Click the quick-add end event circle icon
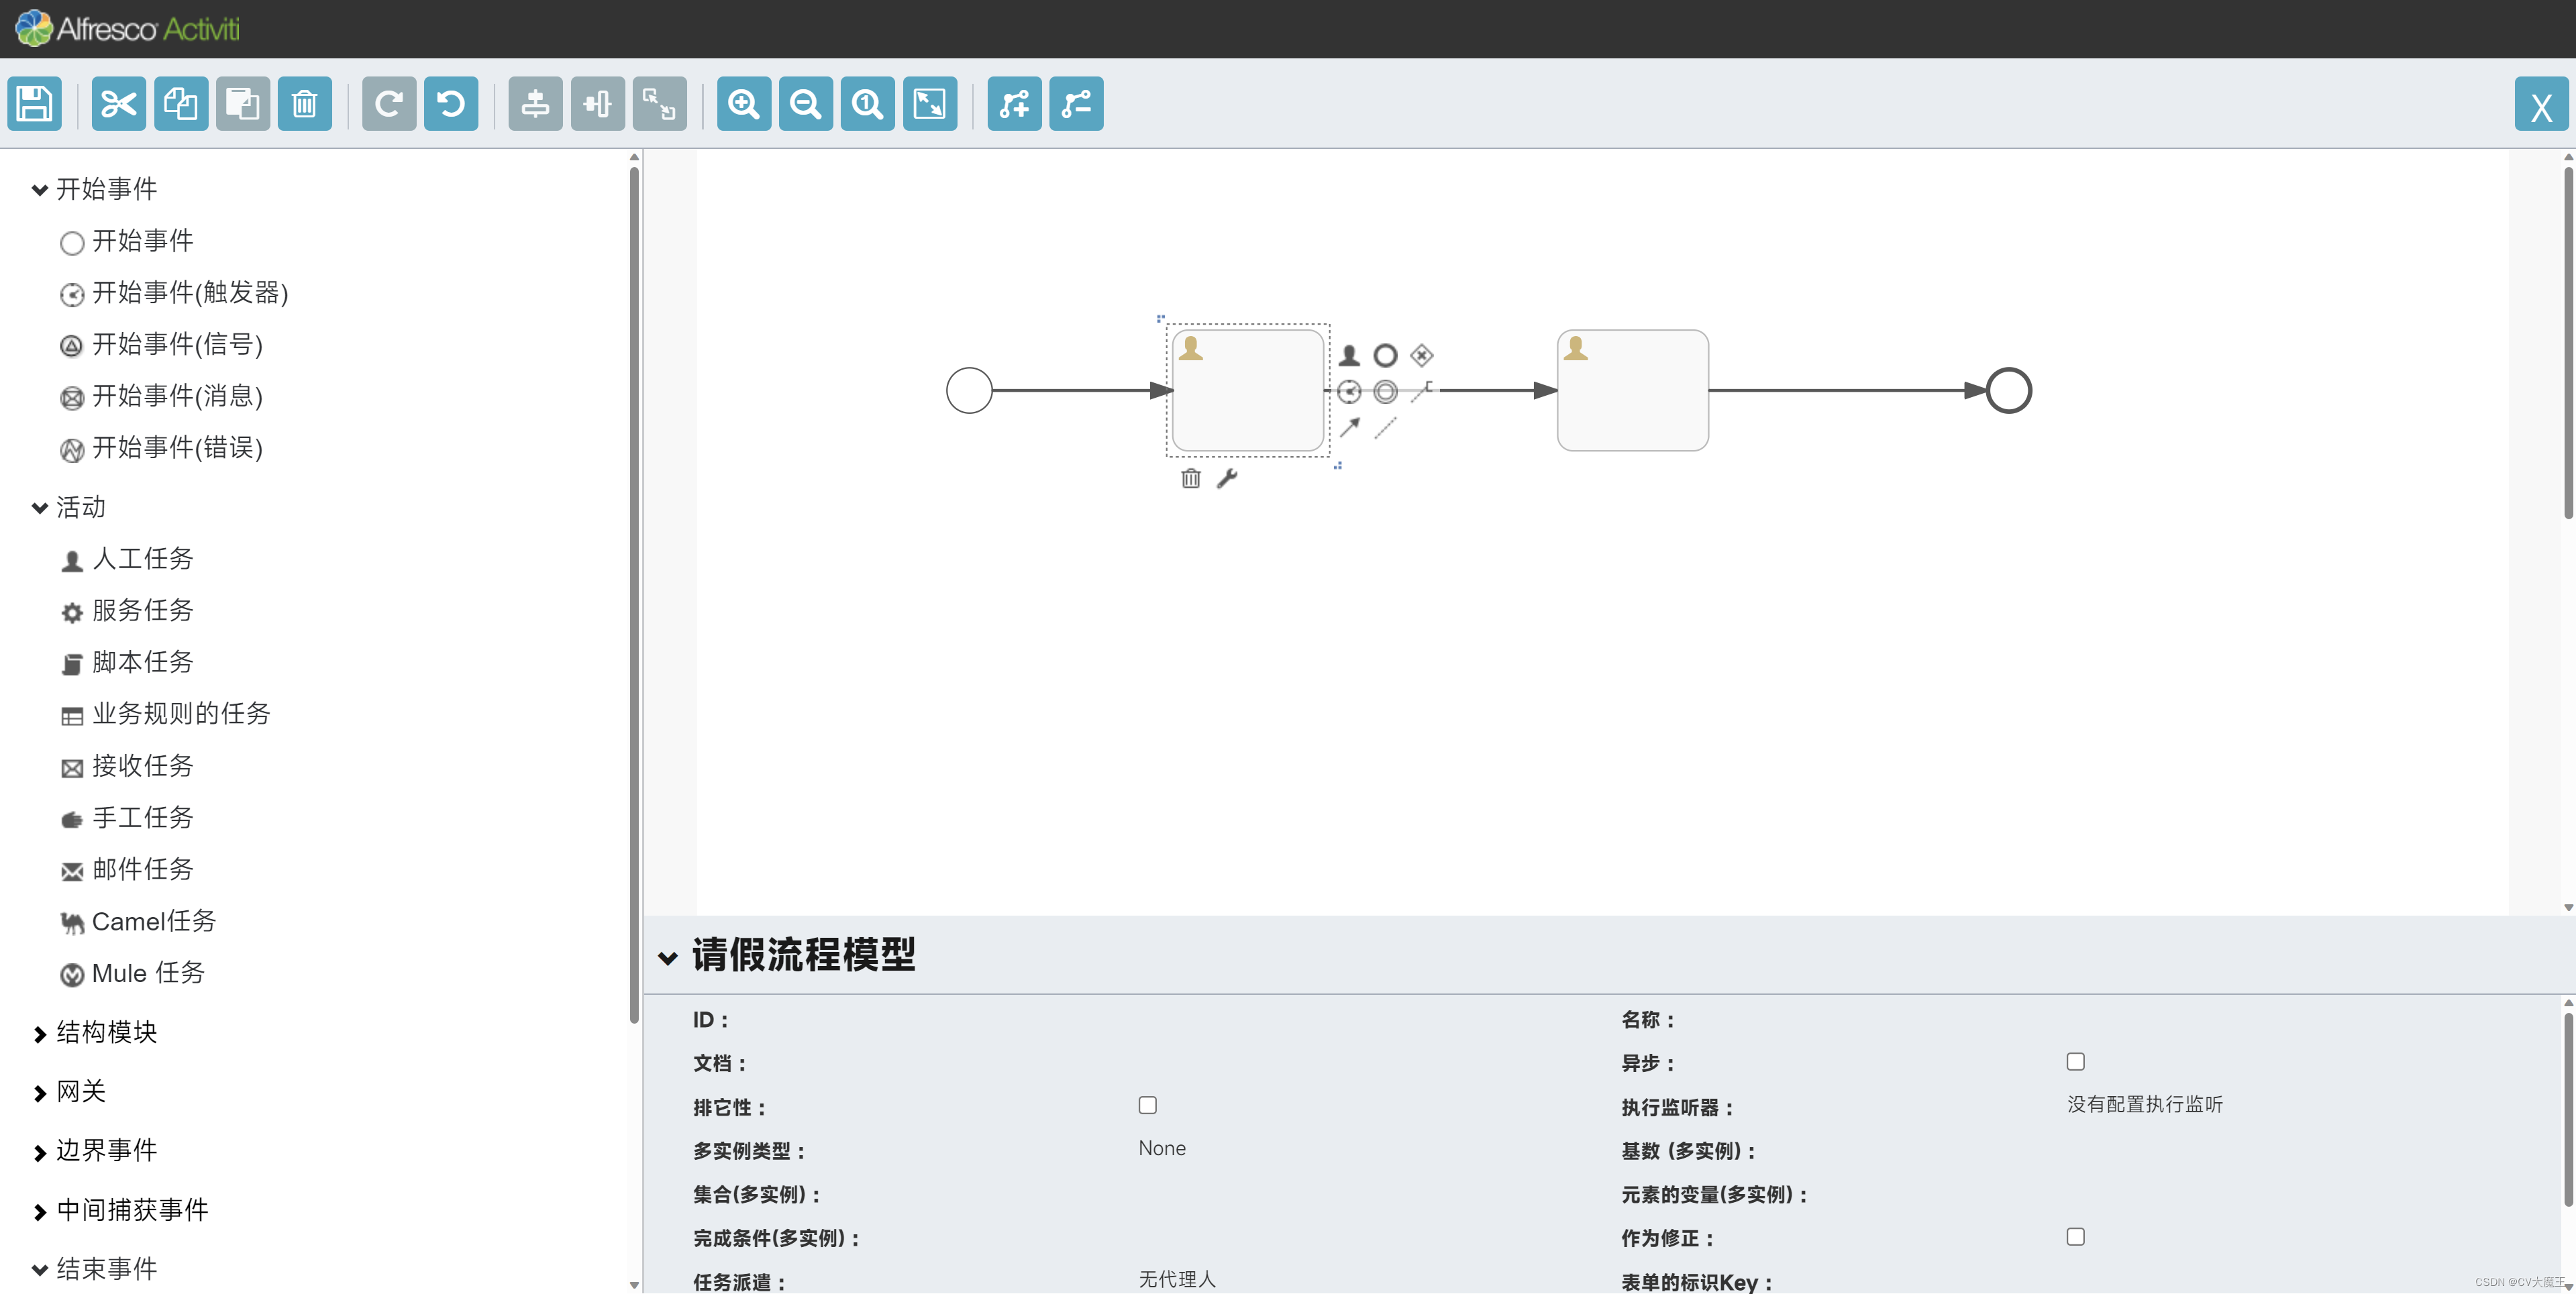This screenshot has height=1294, width=2576. pos(1385,355)
